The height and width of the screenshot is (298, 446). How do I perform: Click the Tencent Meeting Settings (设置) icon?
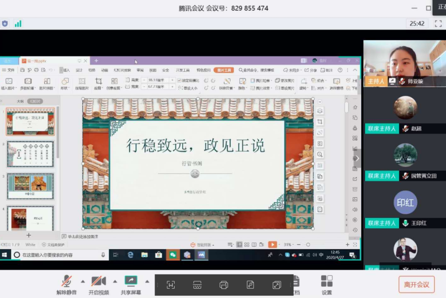tap(327, 285)
